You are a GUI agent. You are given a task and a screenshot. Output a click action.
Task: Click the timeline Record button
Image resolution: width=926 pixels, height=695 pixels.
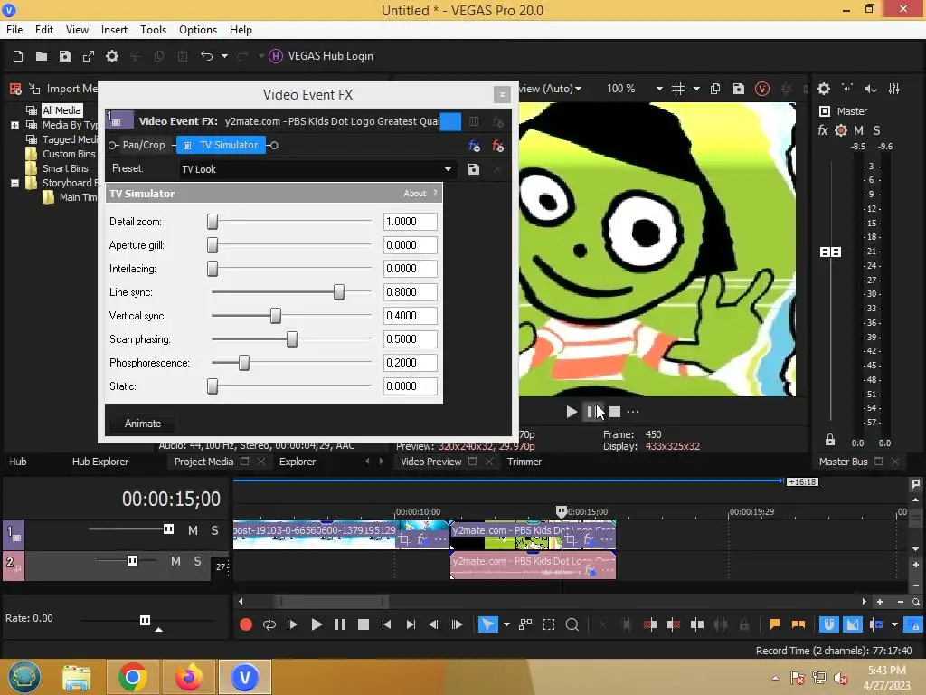(x=246, y=624)
